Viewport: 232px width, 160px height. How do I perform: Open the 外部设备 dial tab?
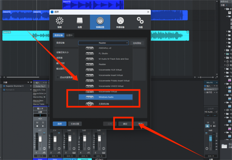click(x=120, y=22)
